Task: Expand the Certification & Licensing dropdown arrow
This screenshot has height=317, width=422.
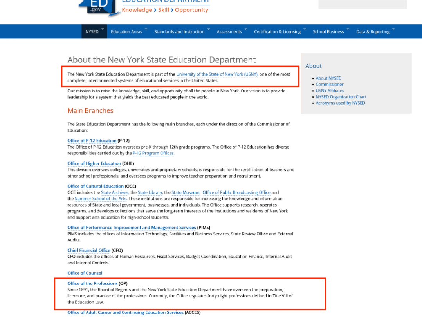Action: (305, 29)
